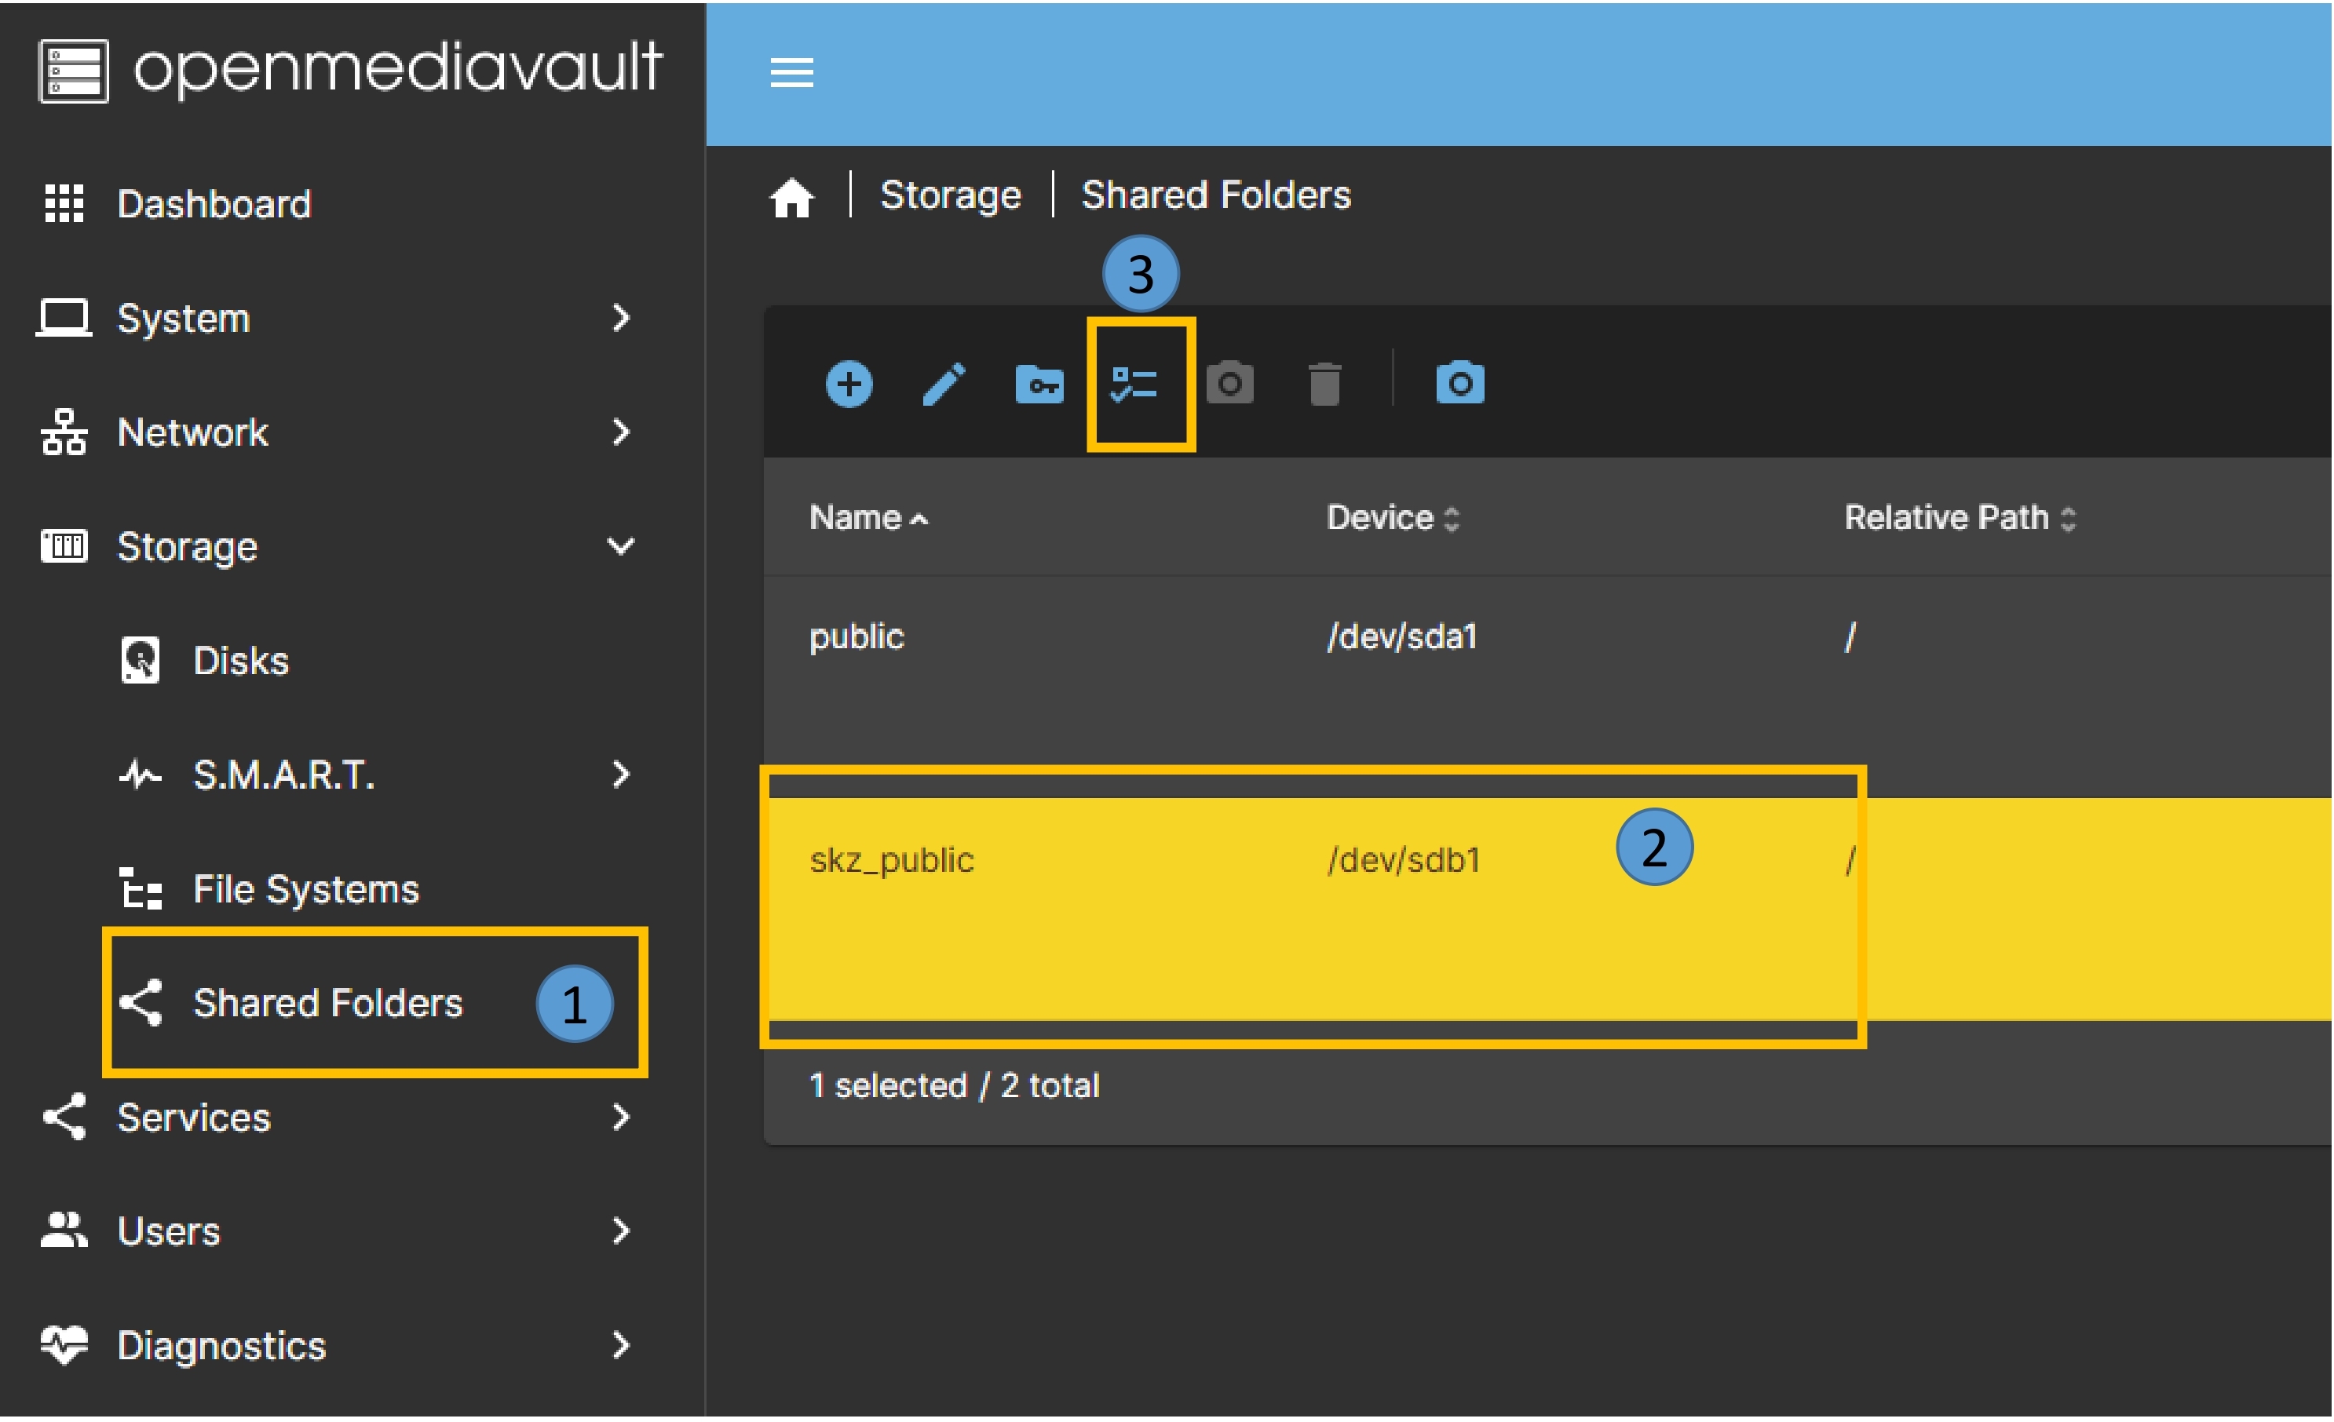Image resolution: width=2334 pixels, height=1422 pixels.
Task: Open the System menu label
Action: 183,319
